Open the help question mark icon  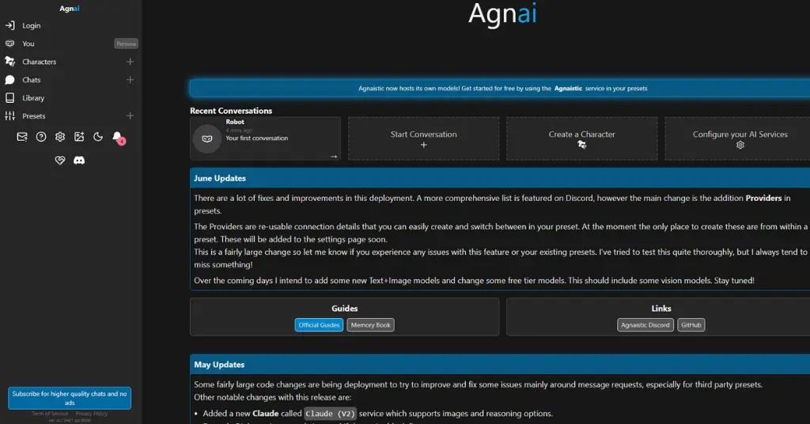41,137
